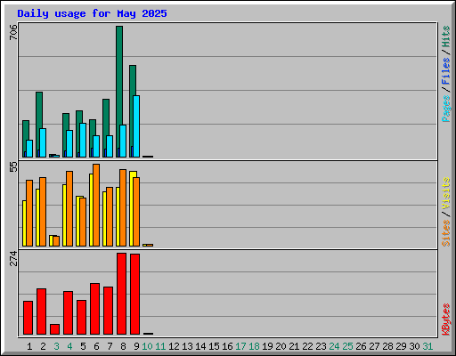
Task: Click green day label 25 on the x-axis
Action: click(x=347, y=346)
